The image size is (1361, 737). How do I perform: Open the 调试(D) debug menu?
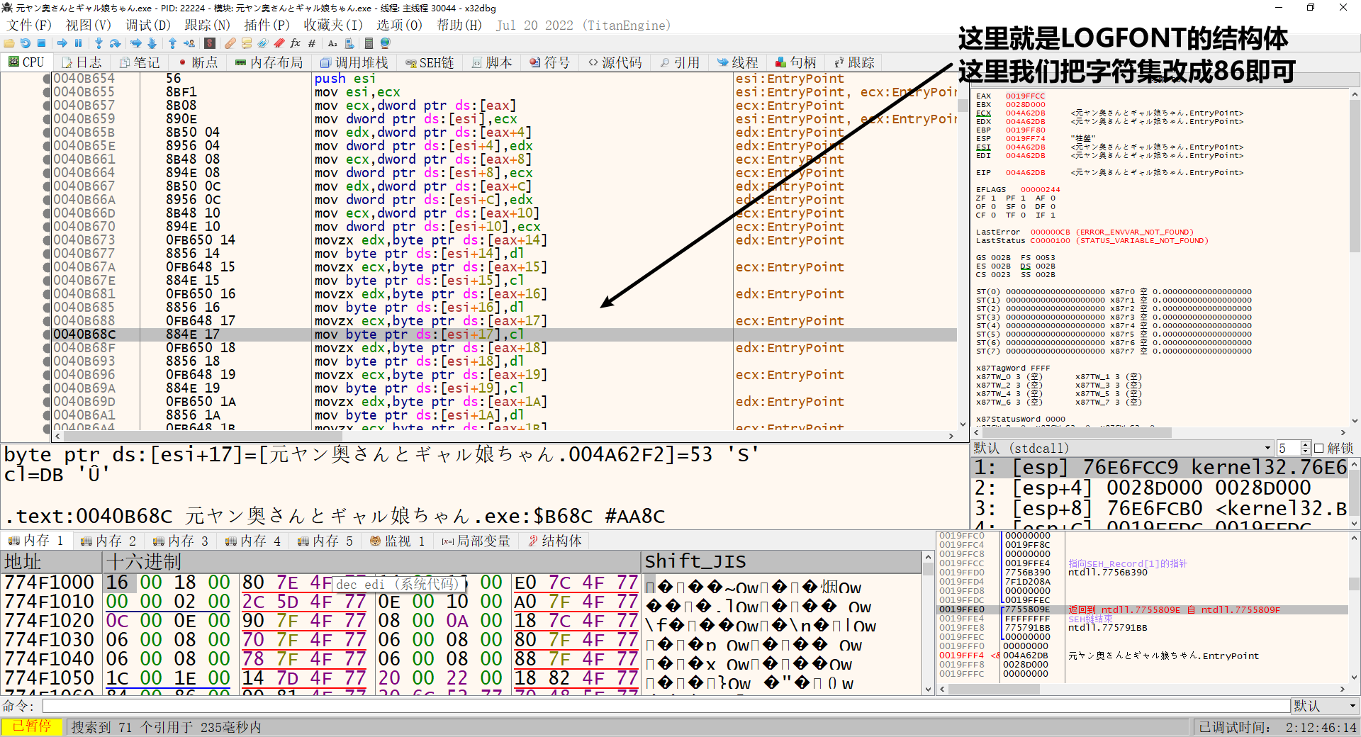tap(147, 26)
